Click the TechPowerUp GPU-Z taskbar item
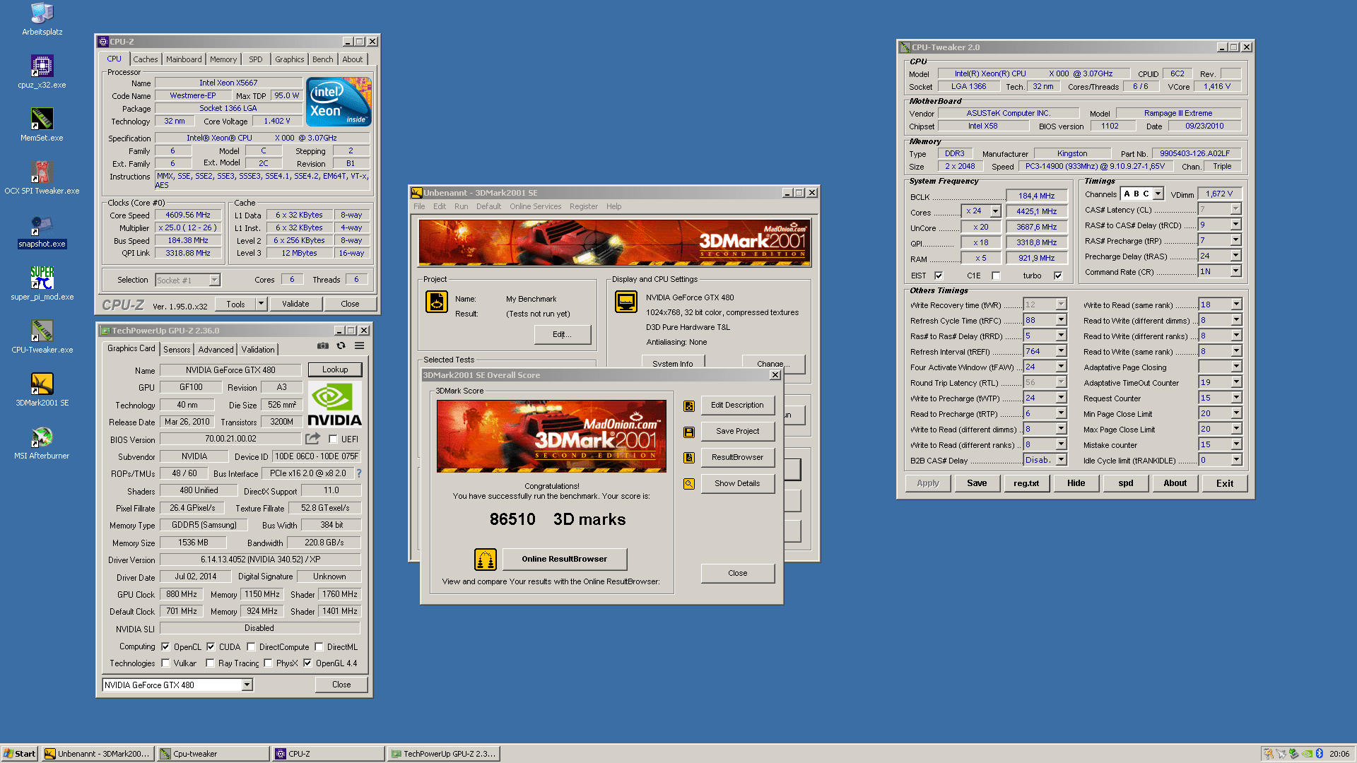The width and height of the screenshot is (1357, 763). 445,754
